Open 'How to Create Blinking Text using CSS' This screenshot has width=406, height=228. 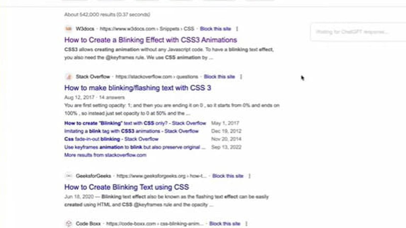click(x=127, y=187)
